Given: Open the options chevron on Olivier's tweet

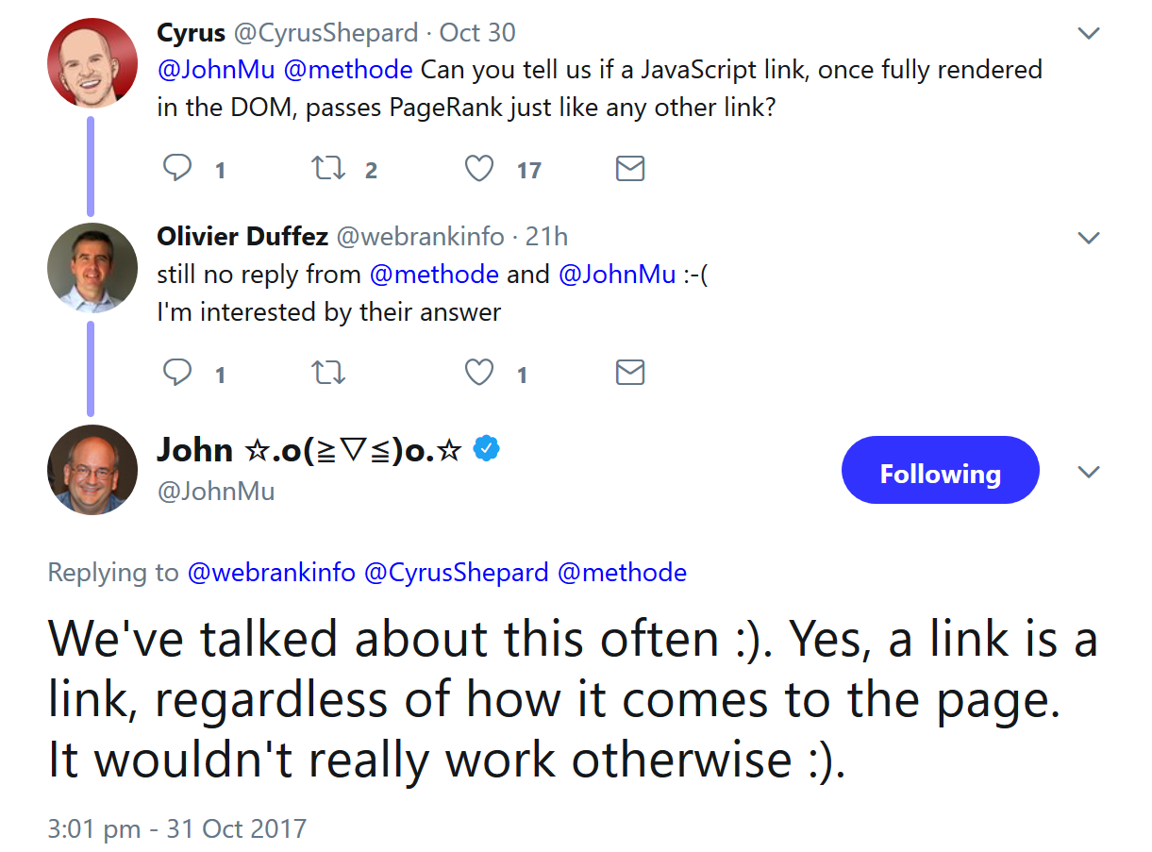Looking at the screenshot, I should pos(1089,237).
